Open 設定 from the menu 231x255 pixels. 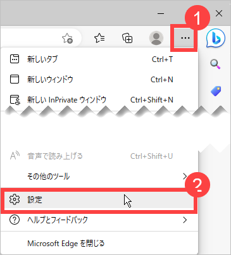click(99, 199)
